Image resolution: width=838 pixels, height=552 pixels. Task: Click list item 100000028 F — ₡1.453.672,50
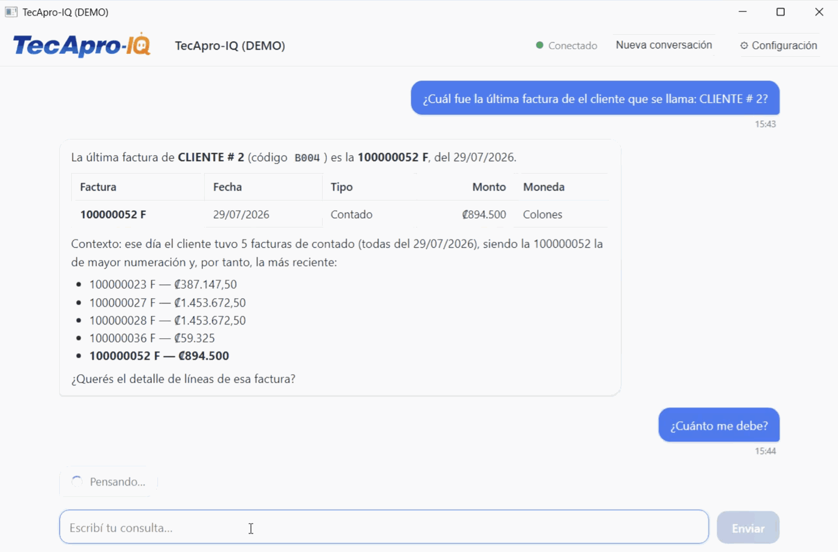168,320
